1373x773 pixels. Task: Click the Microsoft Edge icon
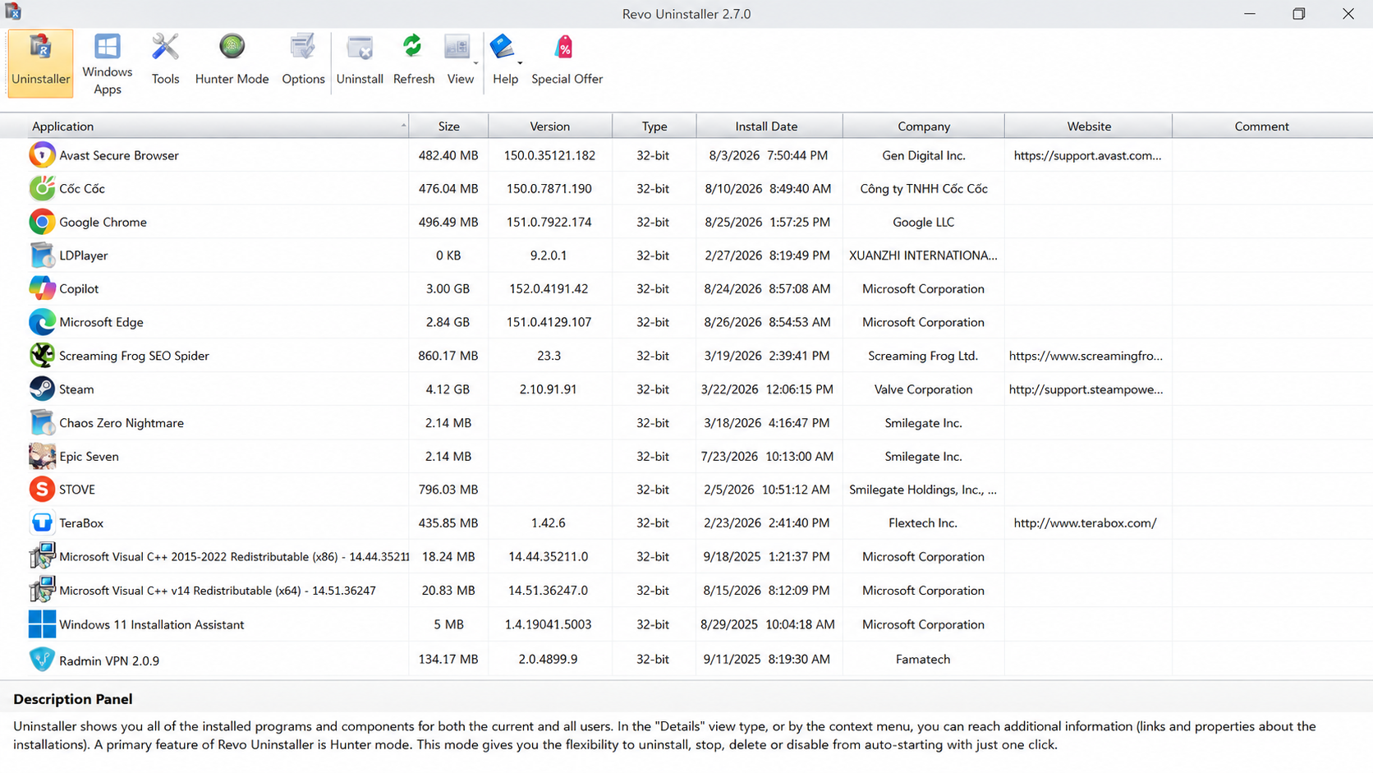(x=42, y=322)
